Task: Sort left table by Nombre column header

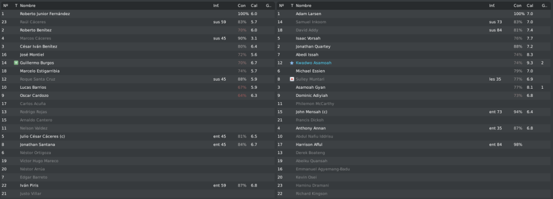Action: tap(28, 5)
